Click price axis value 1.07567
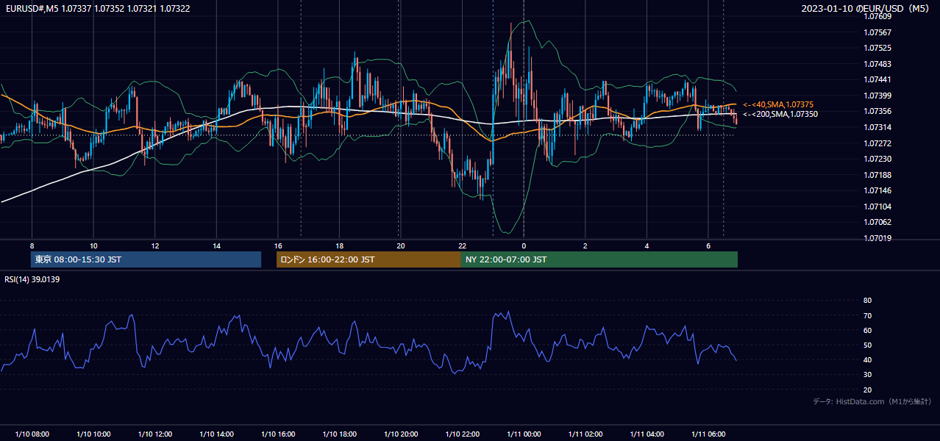Viewport: 940px width, 441px height. [x=877, y=32]
